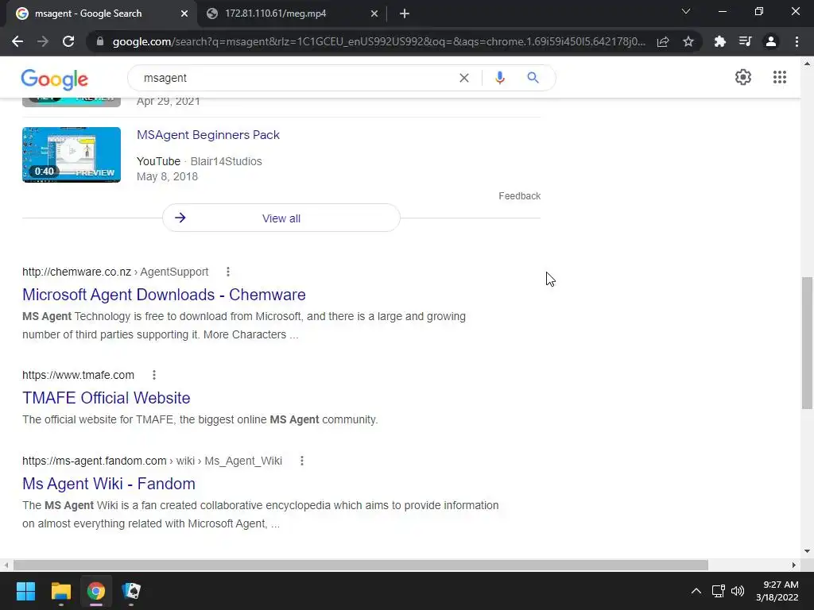This screenshot has width=814, height=610.
Task: Open options for chemware.co.nz result
Action: coord(228,272)
